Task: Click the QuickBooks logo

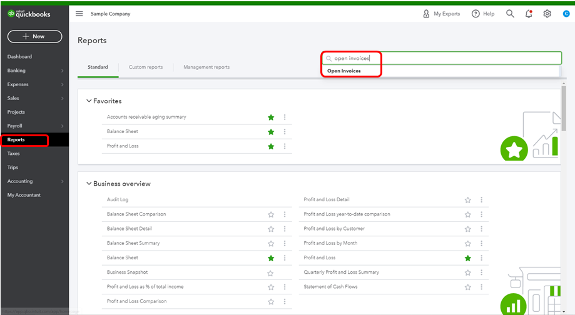Action: pyautogui.click(x=29, y=14)
